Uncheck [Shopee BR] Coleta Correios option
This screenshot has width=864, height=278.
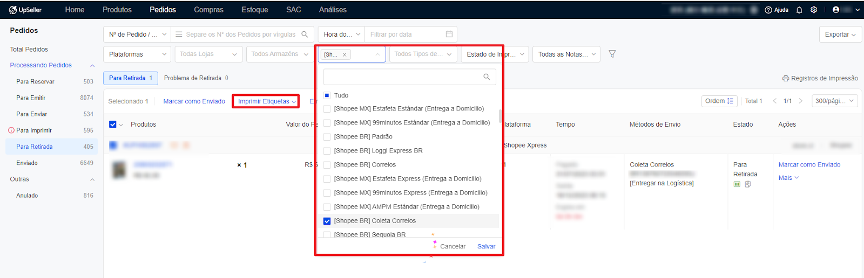(327, 221)
